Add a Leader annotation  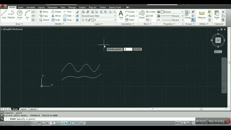(x=130, y=16)
